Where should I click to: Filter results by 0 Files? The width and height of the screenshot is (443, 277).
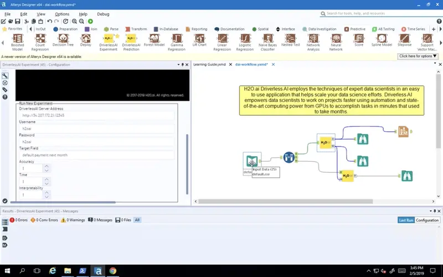123,219
